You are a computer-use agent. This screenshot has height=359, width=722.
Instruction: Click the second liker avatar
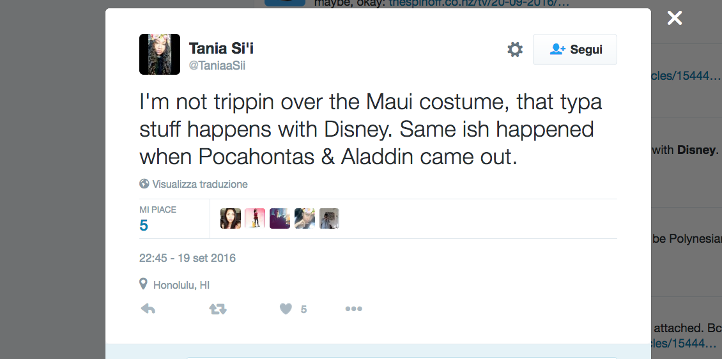click(x=255, y=218)
